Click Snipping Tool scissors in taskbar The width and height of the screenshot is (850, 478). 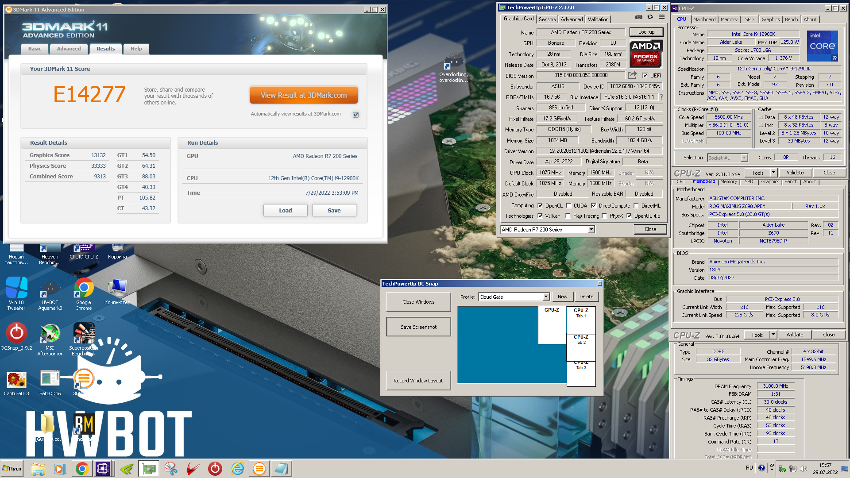click(170, 469)
